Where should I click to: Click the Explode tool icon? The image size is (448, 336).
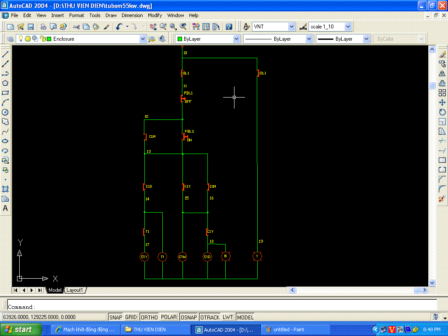pos(442,199)
